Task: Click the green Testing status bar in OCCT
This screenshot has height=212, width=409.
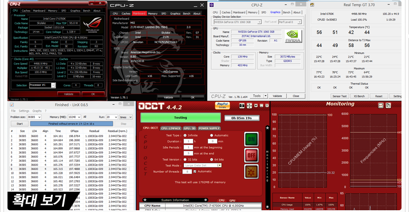Action: pyautogui.click(x=181, y=118)
